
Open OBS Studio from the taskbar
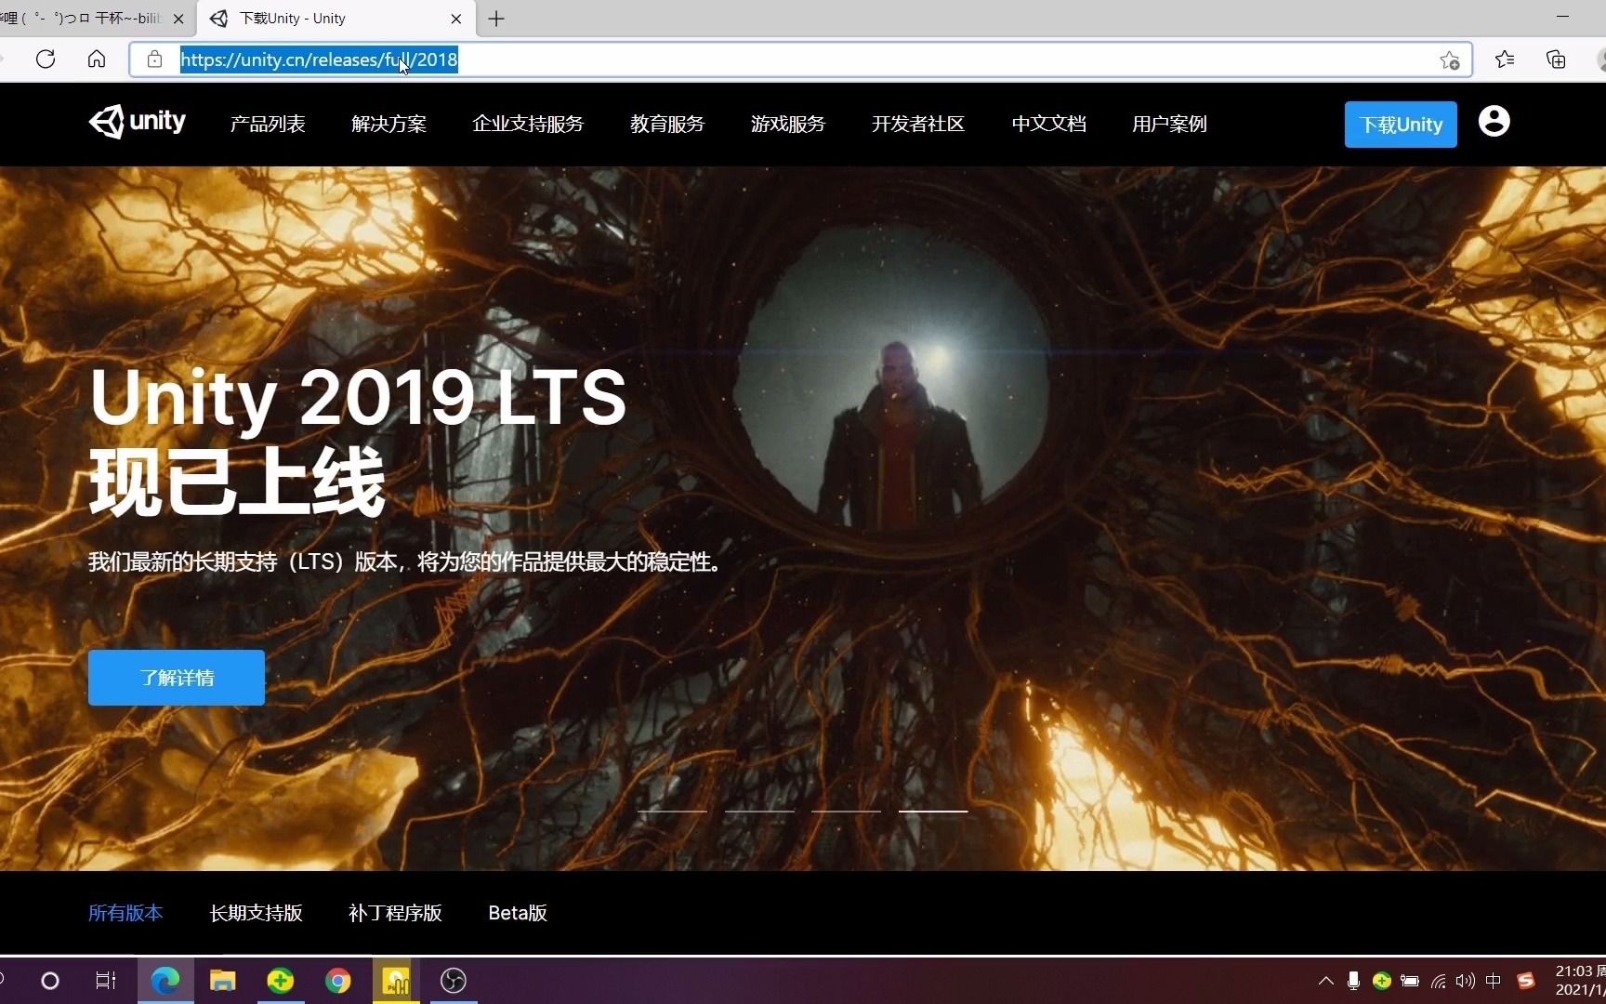454,981
